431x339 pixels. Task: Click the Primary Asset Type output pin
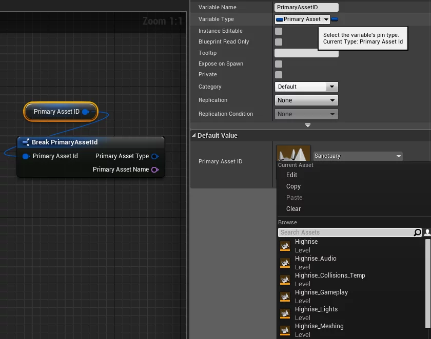pos(154,156)
